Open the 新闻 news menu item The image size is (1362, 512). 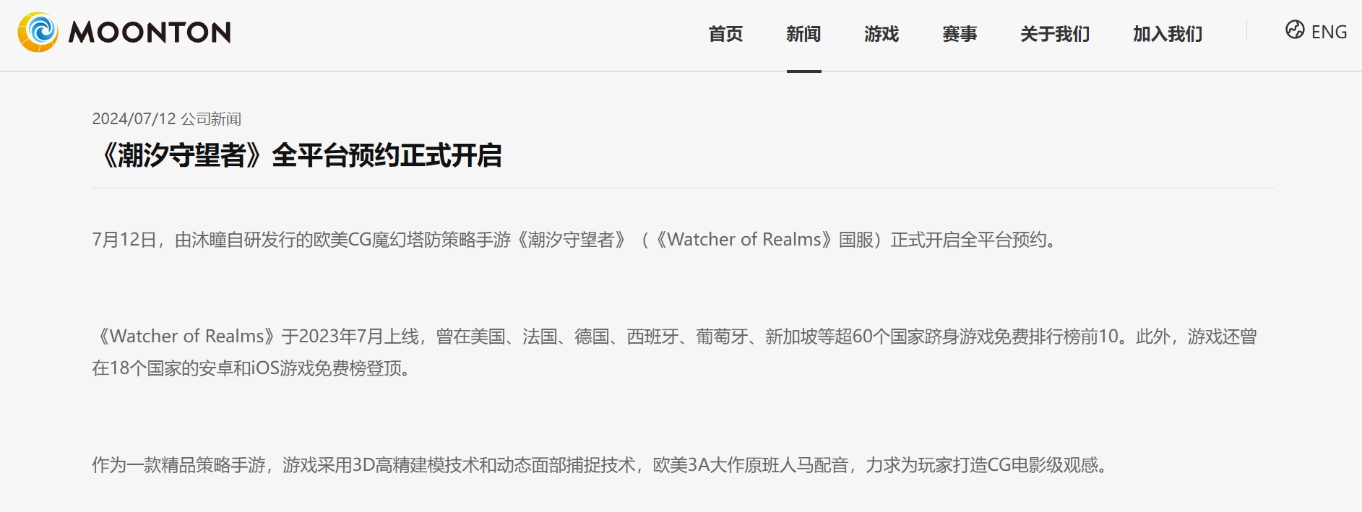pyautogui.click(x=803, y=34)
